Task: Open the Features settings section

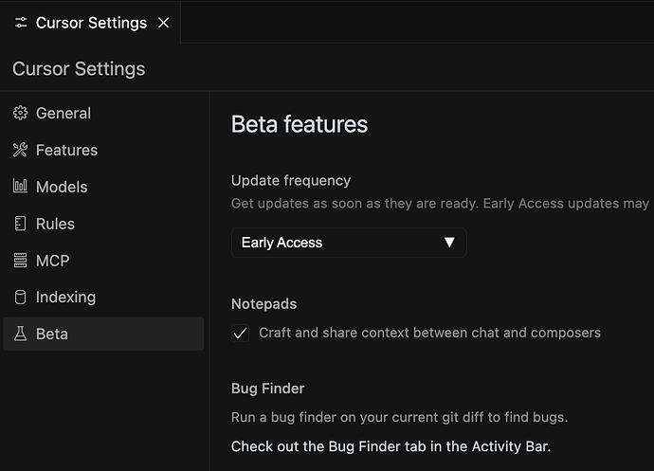Action: 103,150
